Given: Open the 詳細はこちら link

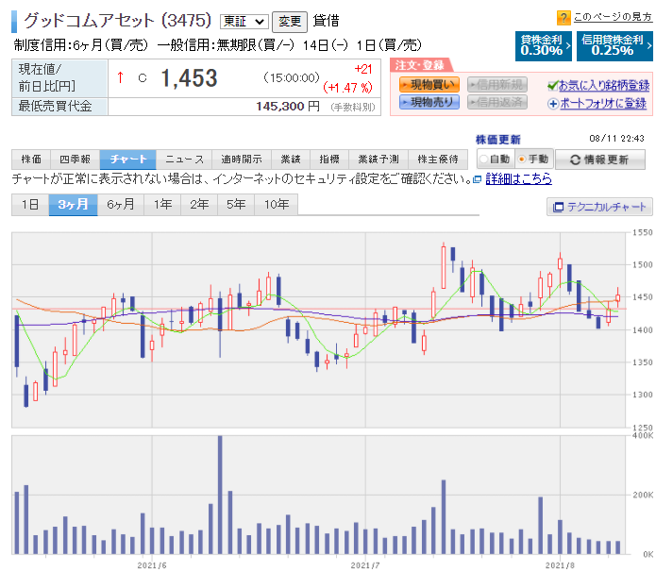Looking at the screenshot, I should (518, 179).
